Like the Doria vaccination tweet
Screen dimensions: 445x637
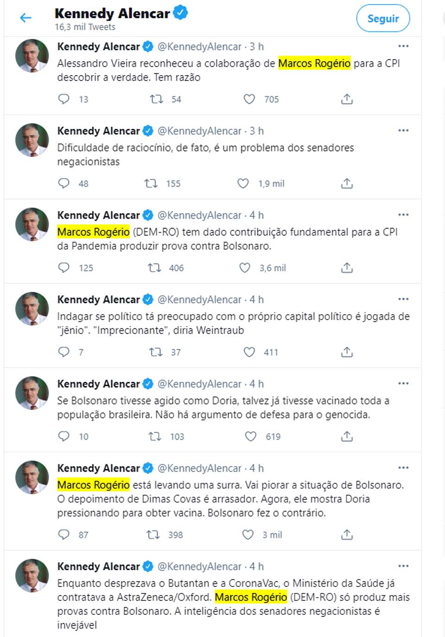pos(251,436)
